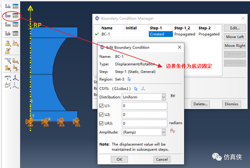Click the Move Left button
Image resolution: width=250 pixels, height=168 pixels.
(x=235, y=37)
